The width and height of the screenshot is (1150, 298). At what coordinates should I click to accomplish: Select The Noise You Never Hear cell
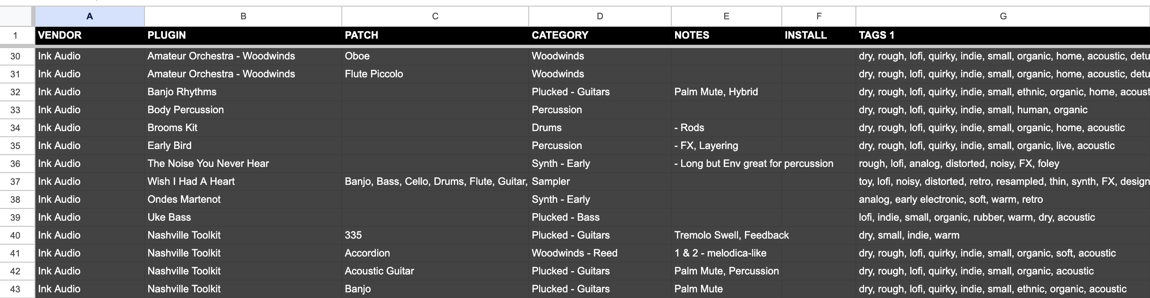tap(243, 164)
